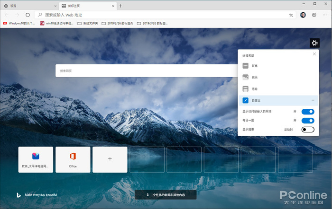The image size is (332, 209).
Task: Add this page to favorites star
Action: [x=291, y=15]
